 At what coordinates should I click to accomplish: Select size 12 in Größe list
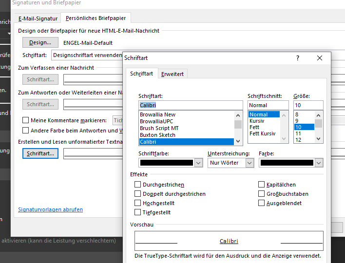304,140
